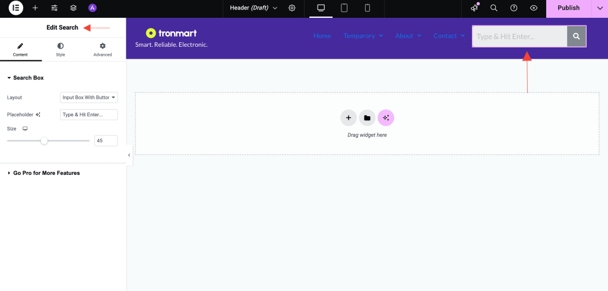Switch to desktop device view

pyautogui.click(x=321, y=8)
